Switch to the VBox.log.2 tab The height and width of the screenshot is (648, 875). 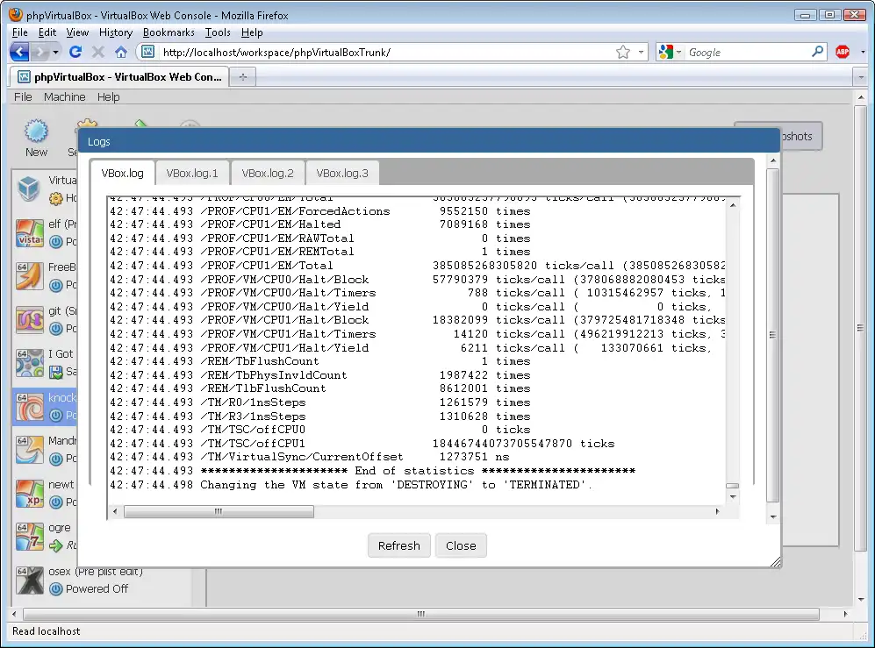(268, 174)
